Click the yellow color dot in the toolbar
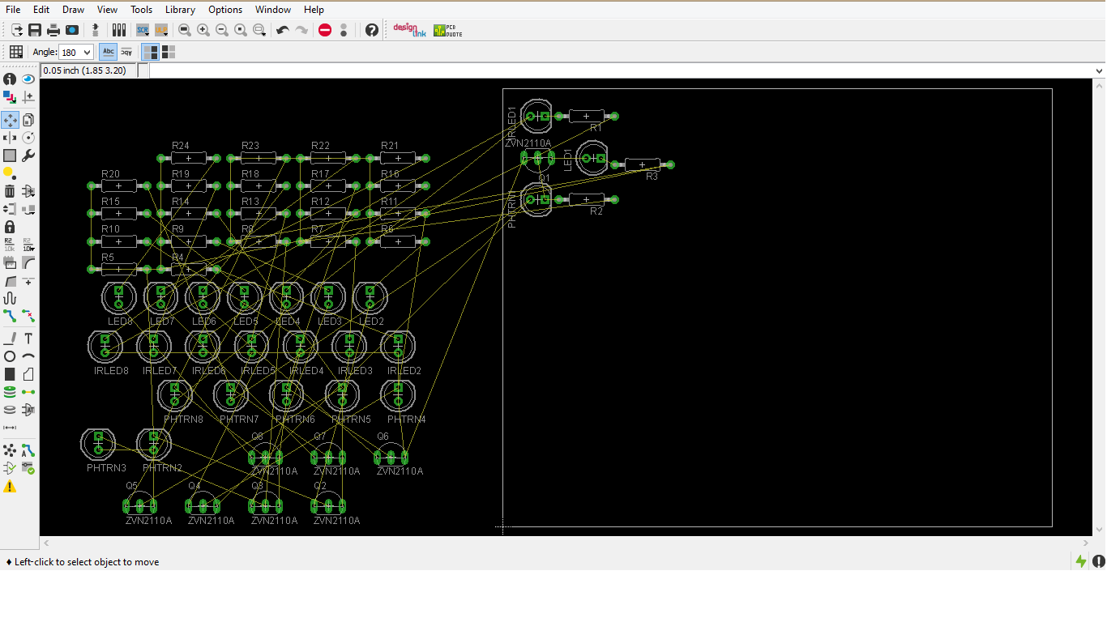 [x=10, y=173]
